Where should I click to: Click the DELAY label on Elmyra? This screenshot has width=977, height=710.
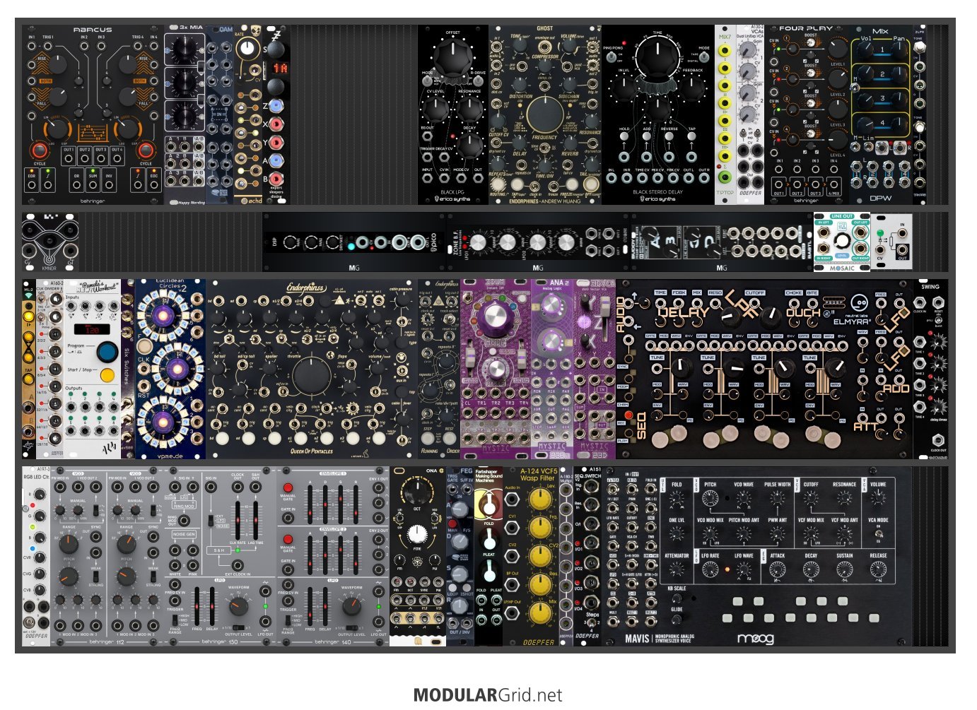pyautogui.click(x=682, y=312)
